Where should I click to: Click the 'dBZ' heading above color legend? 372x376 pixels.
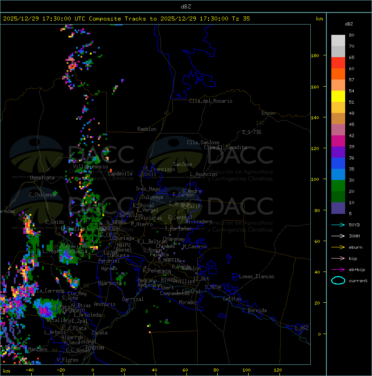click(349, 24)
